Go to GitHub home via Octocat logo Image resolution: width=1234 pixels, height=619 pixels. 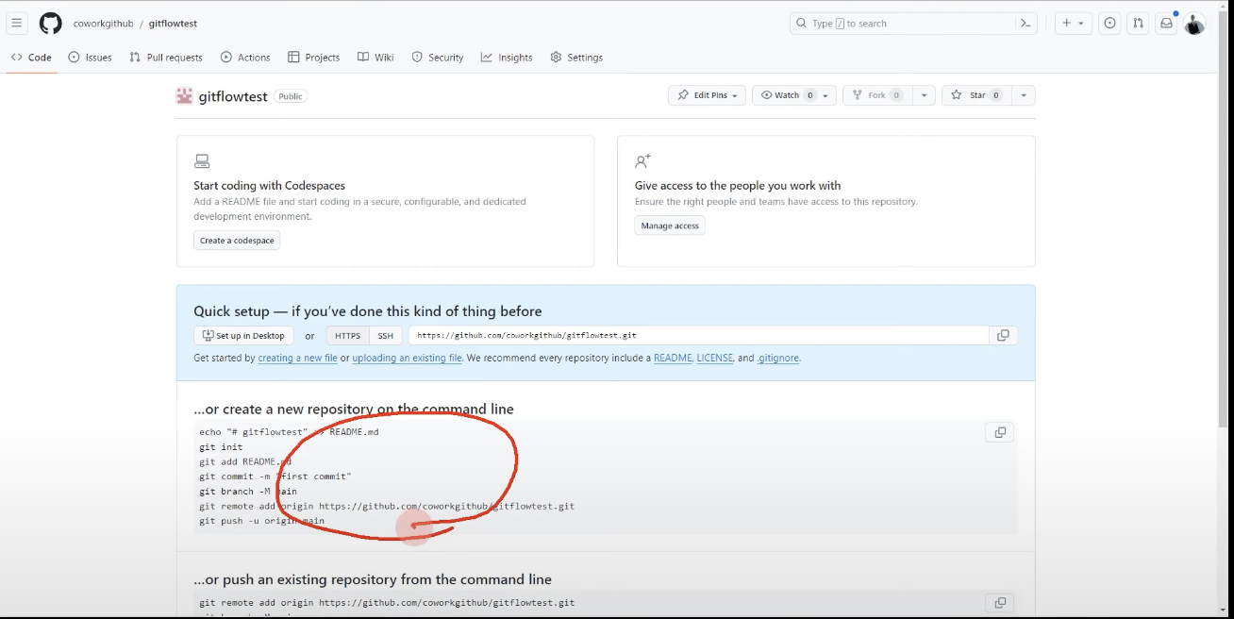click(50, 24)
